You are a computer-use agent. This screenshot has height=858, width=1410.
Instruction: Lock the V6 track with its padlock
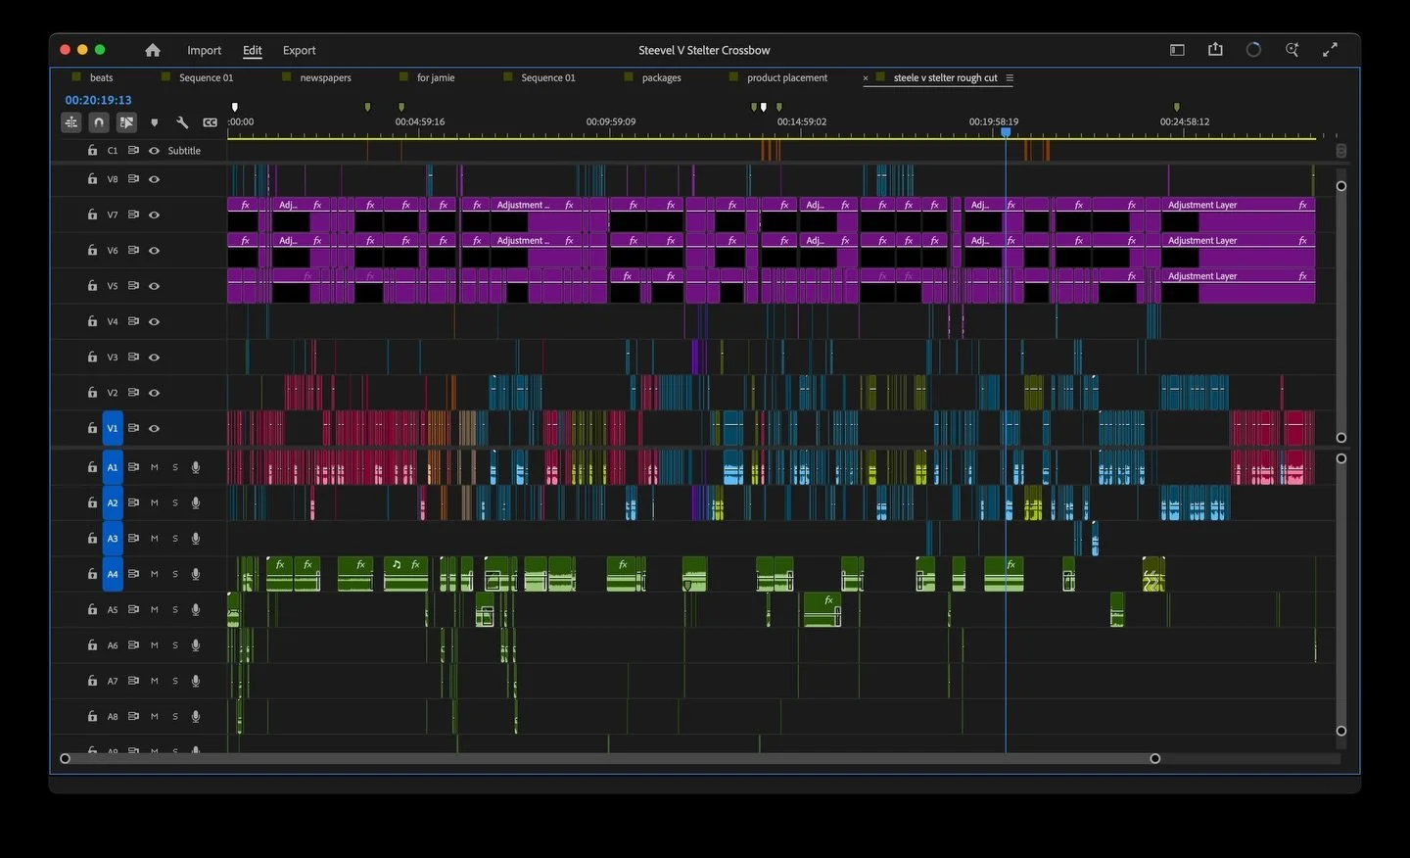click(91, 250)
